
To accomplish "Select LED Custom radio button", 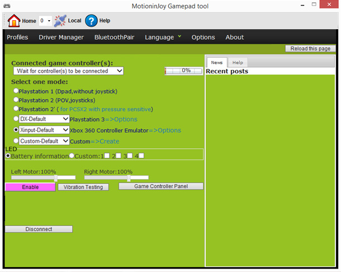I will (72, 156).
